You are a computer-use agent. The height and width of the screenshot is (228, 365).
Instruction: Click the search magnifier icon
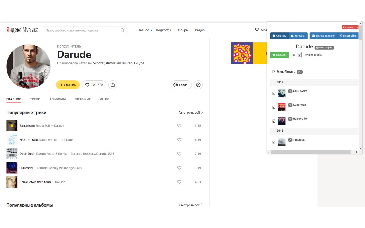point(123,30)
